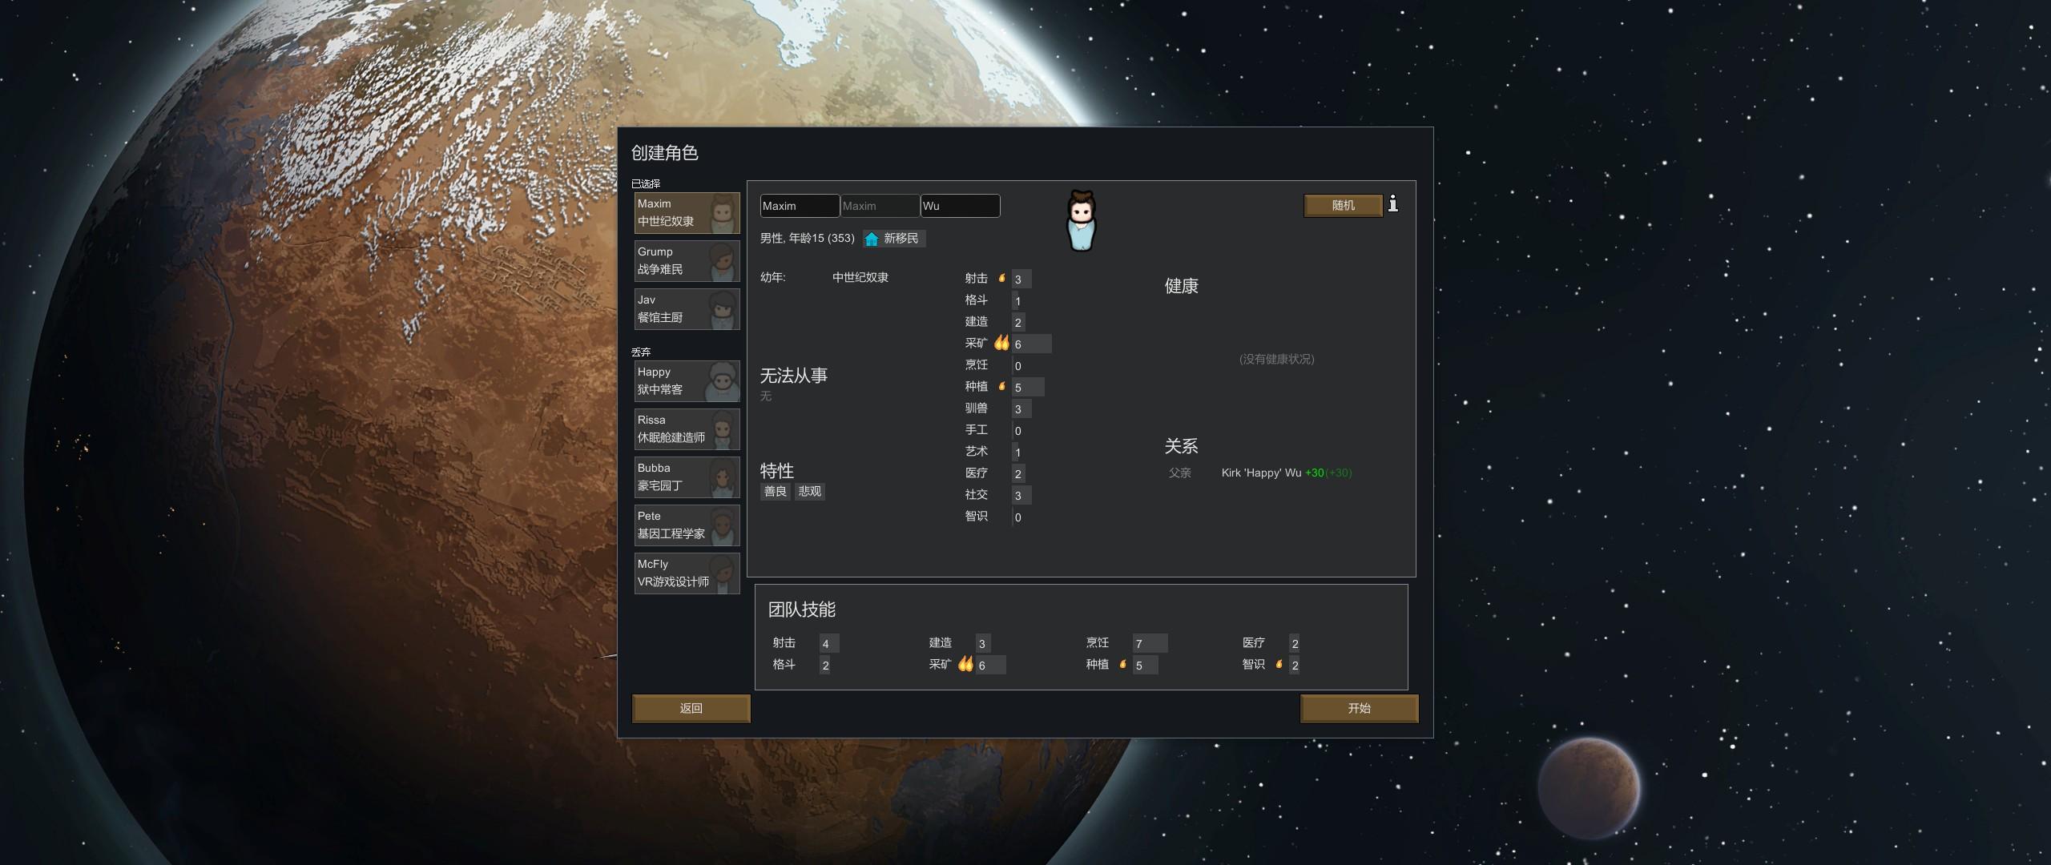Click the blue house icon on the 新移民 tag
The image size is (2051, 865).
[871, 239]
